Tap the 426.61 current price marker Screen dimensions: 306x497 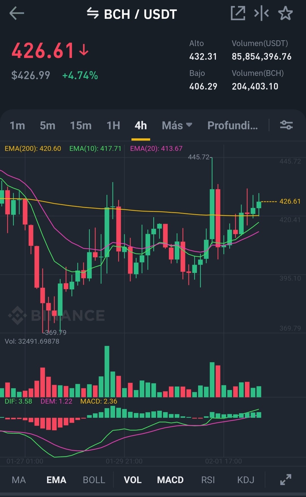[290, 201]
